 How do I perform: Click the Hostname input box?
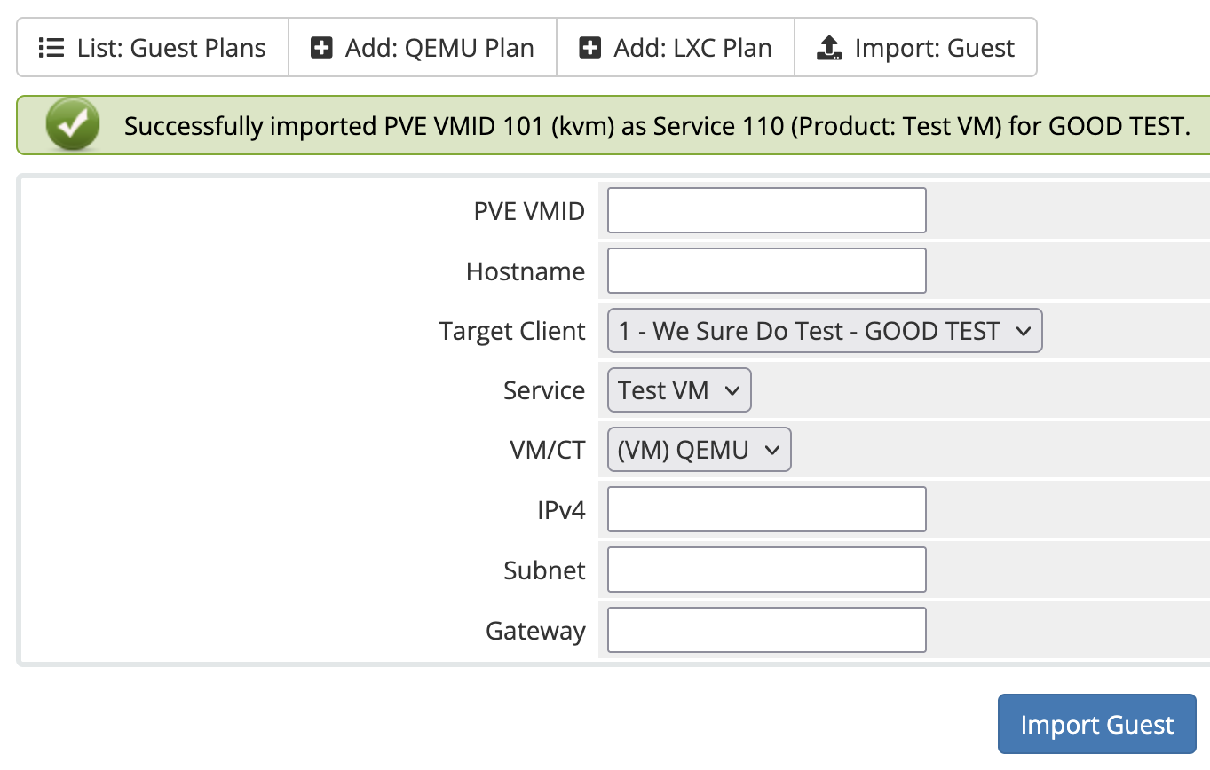[765, 270]
